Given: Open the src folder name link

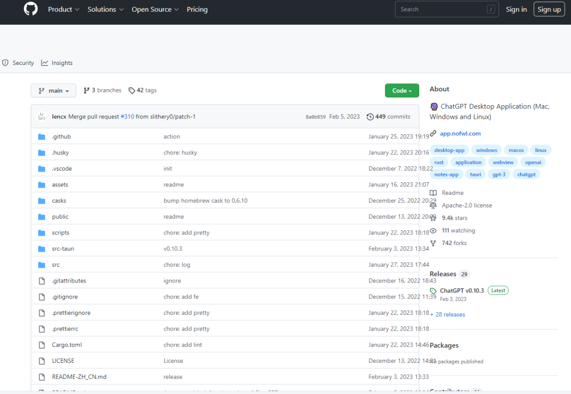Looking at the screenshot, I should point(56,265).
